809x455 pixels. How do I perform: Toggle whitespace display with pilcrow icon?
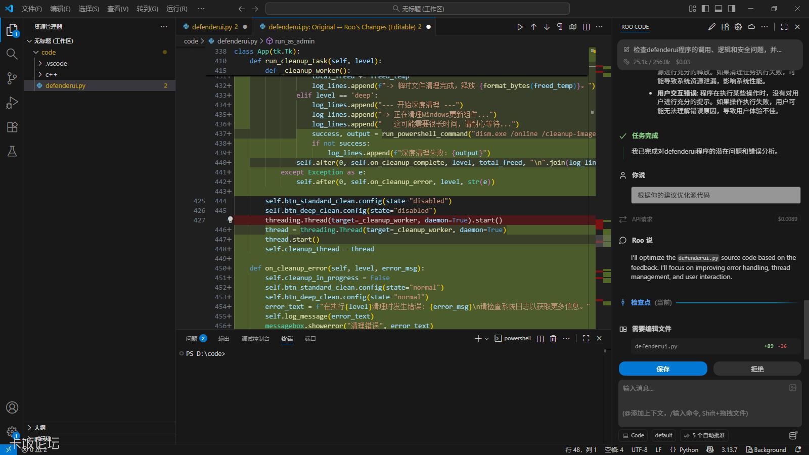[x=560, y=27]
